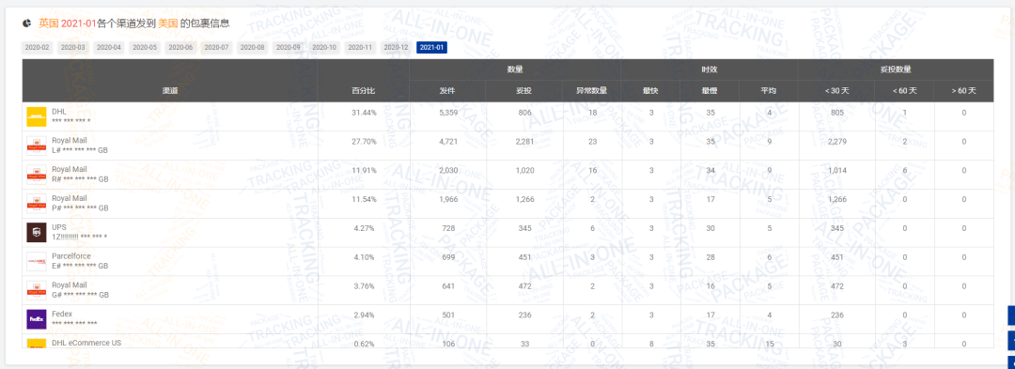Click the 11.91% percentage cell

(364, 171)
